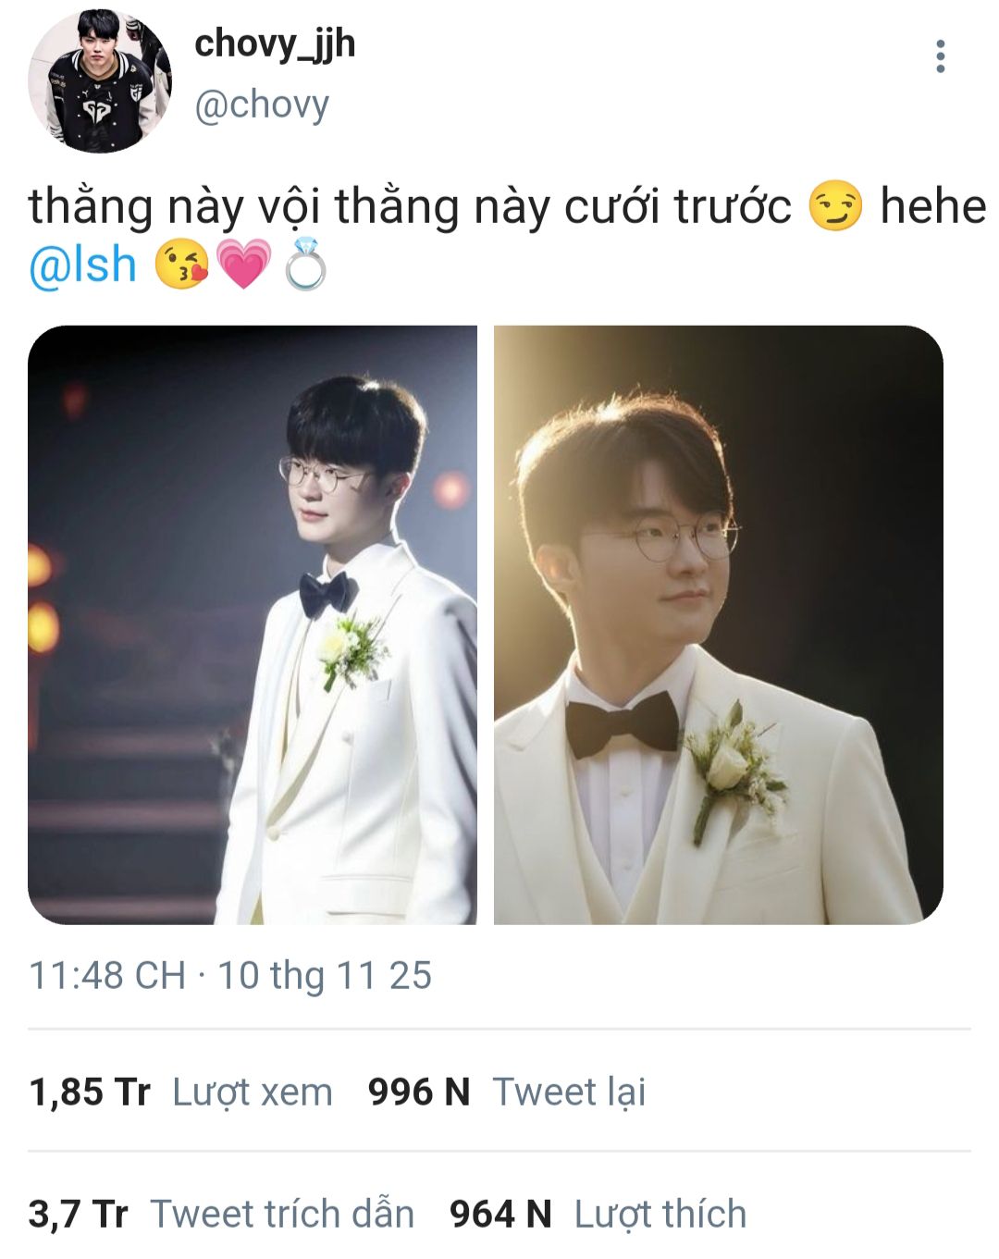Click the pink heart emoji

tap(243, 265)
